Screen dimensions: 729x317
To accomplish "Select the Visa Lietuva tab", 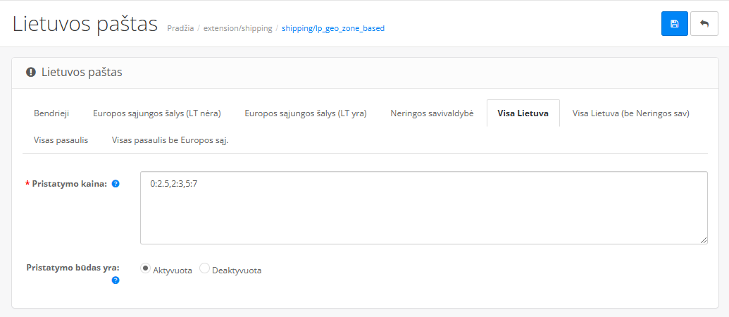I will [523, 113].
